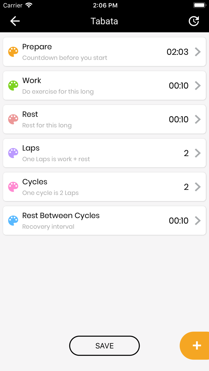
Task: Tap the green Work palette icon
Action: (x=13, y=85)
